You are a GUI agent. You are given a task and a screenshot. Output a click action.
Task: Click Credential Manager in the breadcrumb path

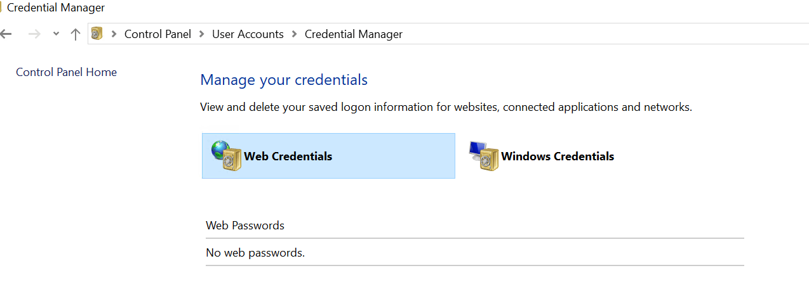(354, 34)
